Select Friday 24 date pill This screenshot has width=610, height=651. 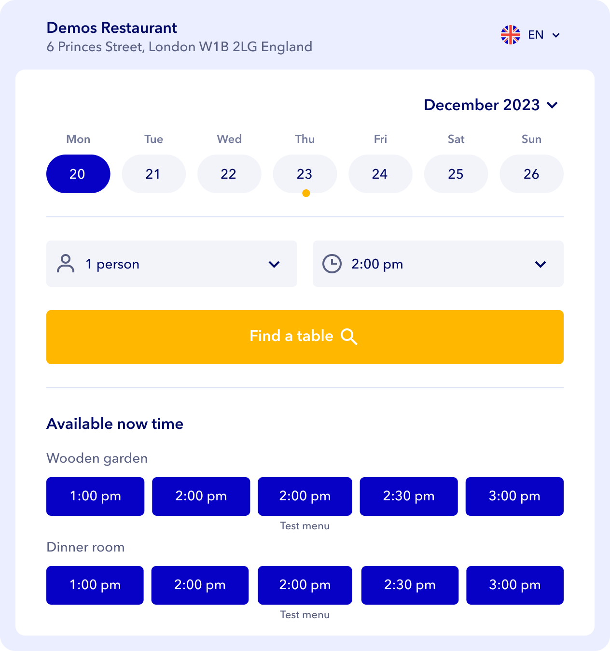click(x=380, y=174)
